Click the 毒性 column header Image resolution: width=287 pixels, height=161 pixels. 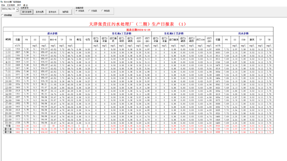[79, 40]
